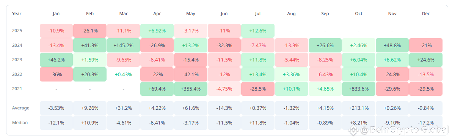Viewport: 452px width, 140px height.
Task: Click the January 2023 +46.2% cell
Action: tap(56, 60)
